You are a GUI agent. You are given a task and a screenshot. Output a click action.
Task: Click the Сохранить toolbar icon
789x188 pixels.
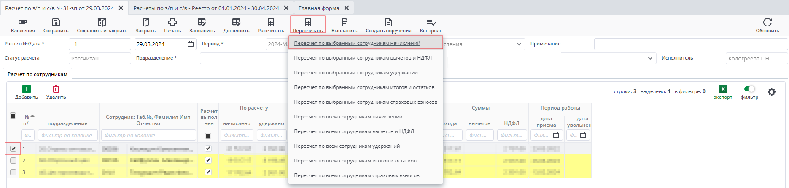56,22
